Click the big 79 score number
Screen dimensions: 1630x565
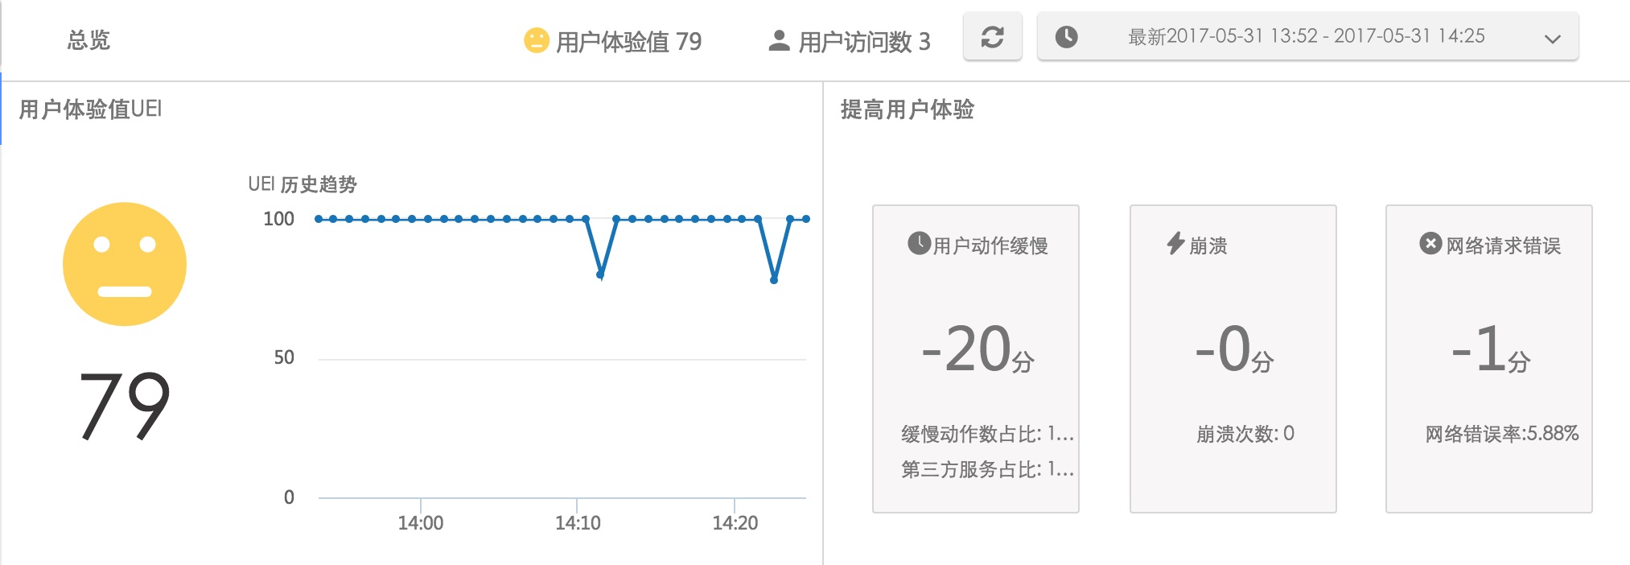pos(124,406)
